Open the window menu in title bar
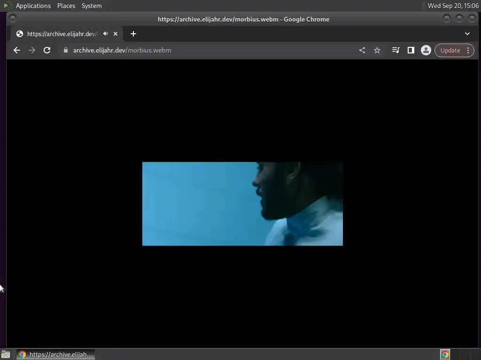481x360 pixels. (13, 19)
